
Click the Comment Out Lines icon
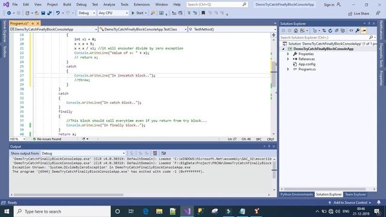(189, 13)
